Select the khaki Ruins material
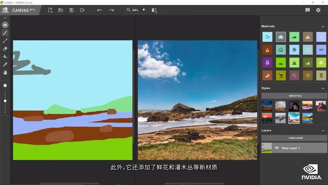 click(321, 75)
